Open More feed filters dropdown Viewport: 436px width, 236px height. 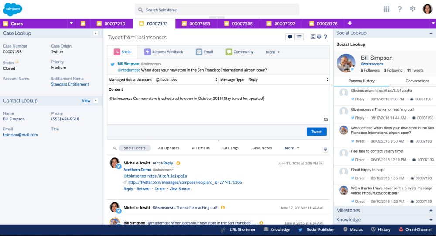[292, 148]
